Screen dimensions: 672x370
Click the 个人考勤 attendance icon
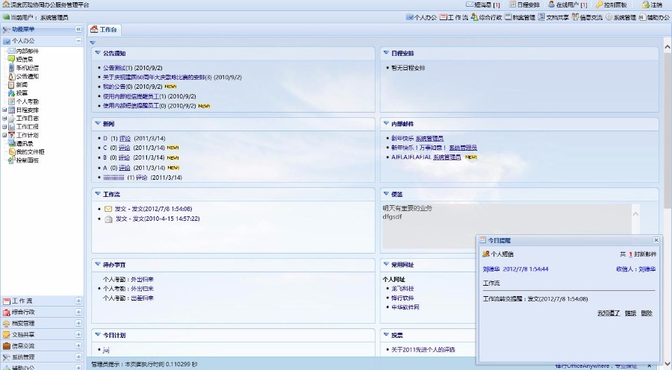click(x=11, y=101)
